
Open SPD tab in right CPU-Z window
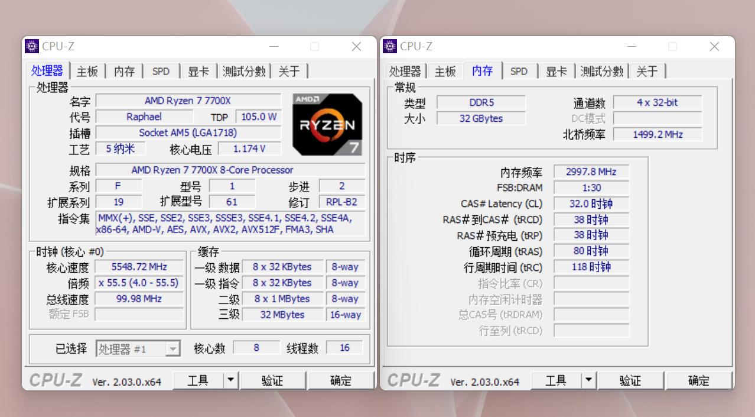tap(519, 72)
